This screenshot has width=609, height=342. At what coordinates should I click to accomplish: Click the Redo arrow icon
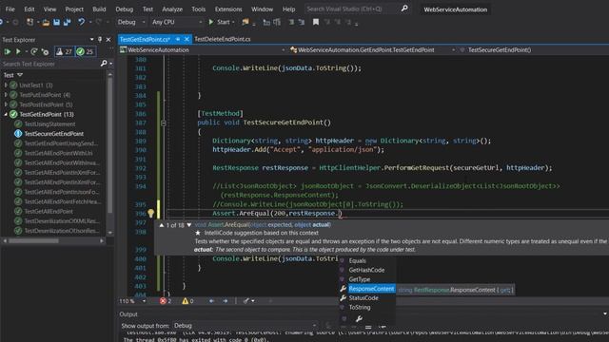(99, 22)
